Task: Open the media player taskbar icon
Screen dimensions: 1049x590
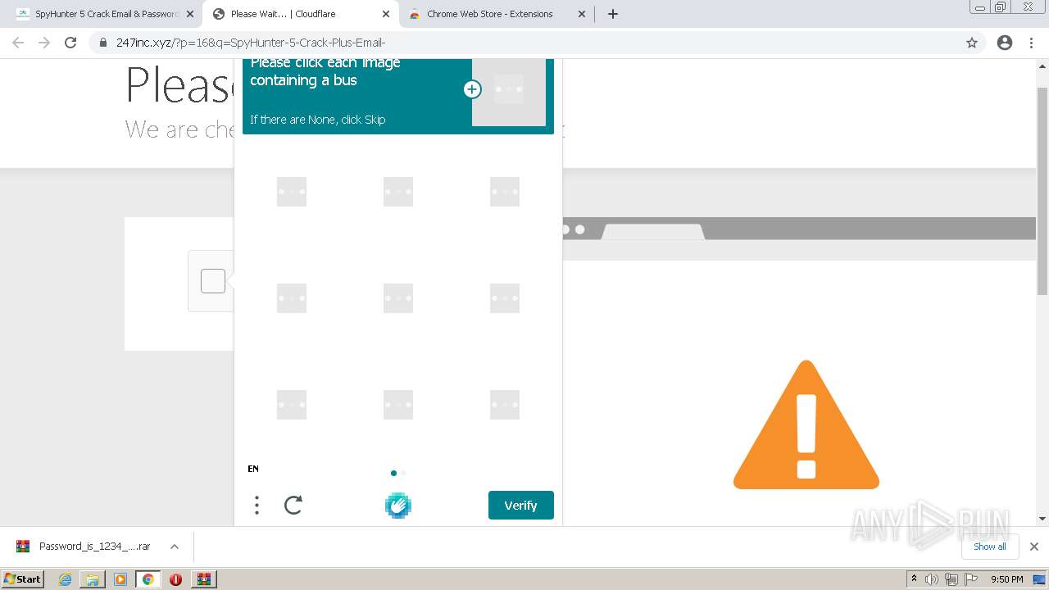Action: (x=120, y=579)
